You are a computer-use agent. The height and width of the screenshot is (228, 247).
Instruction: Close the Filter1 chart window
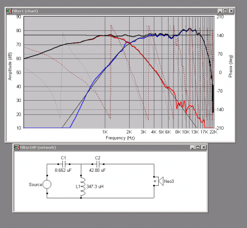pos(232,11)
